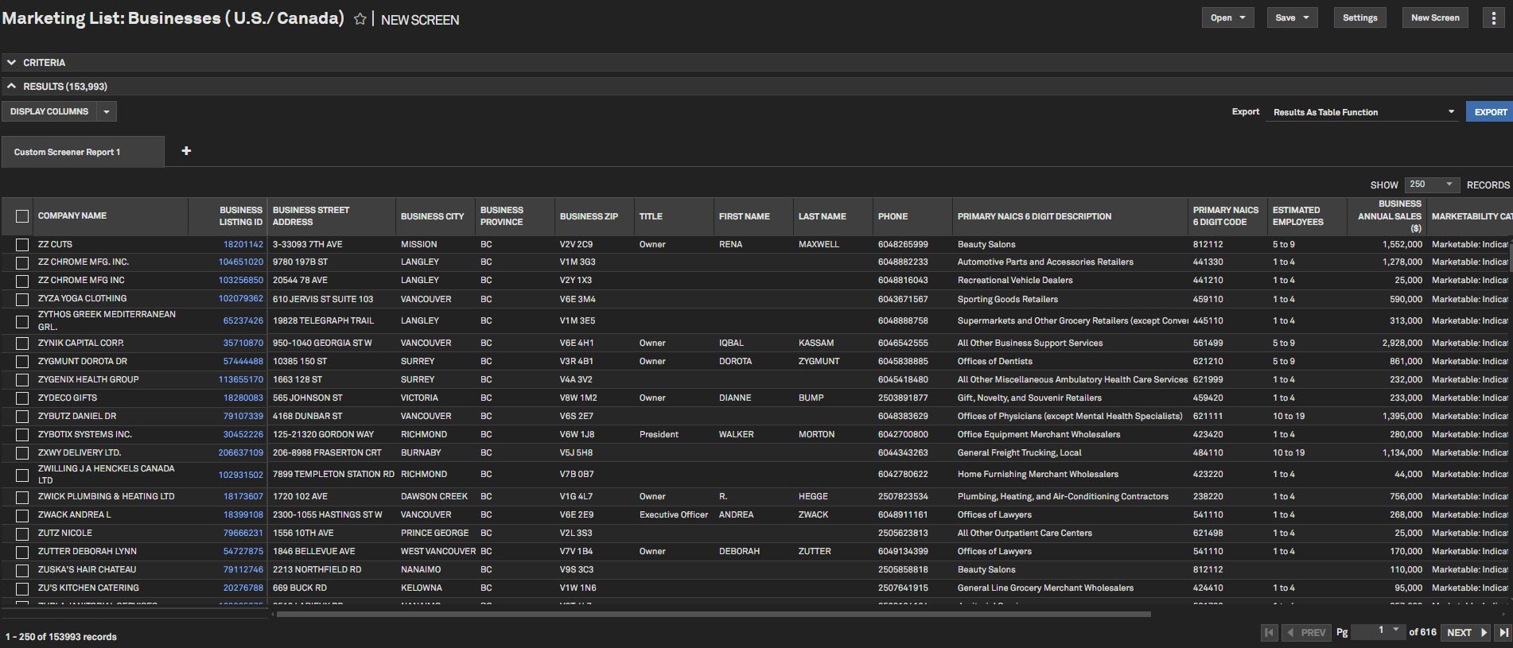Screen dimensions: 1513x648
Task: Go to the previous results page
Action: [1305, 633]
